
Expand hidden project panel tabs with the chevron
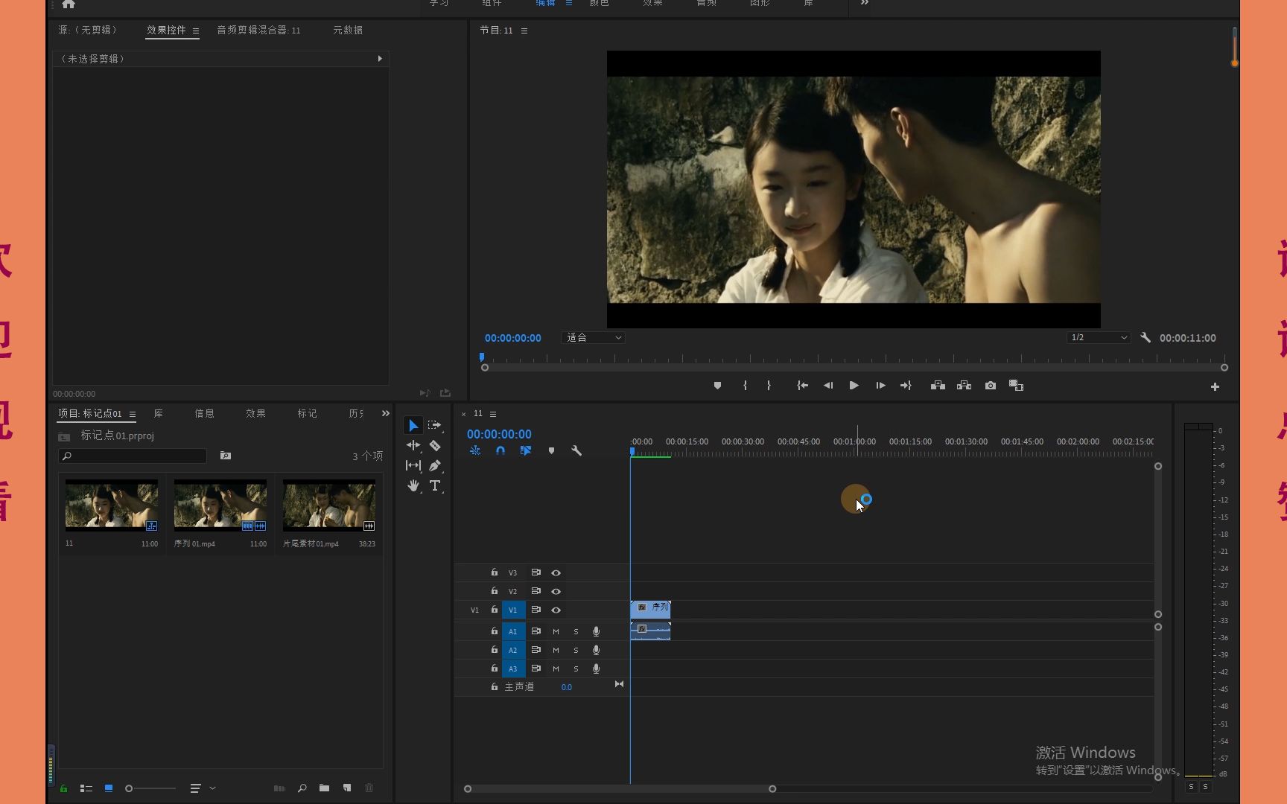(385, 413)
